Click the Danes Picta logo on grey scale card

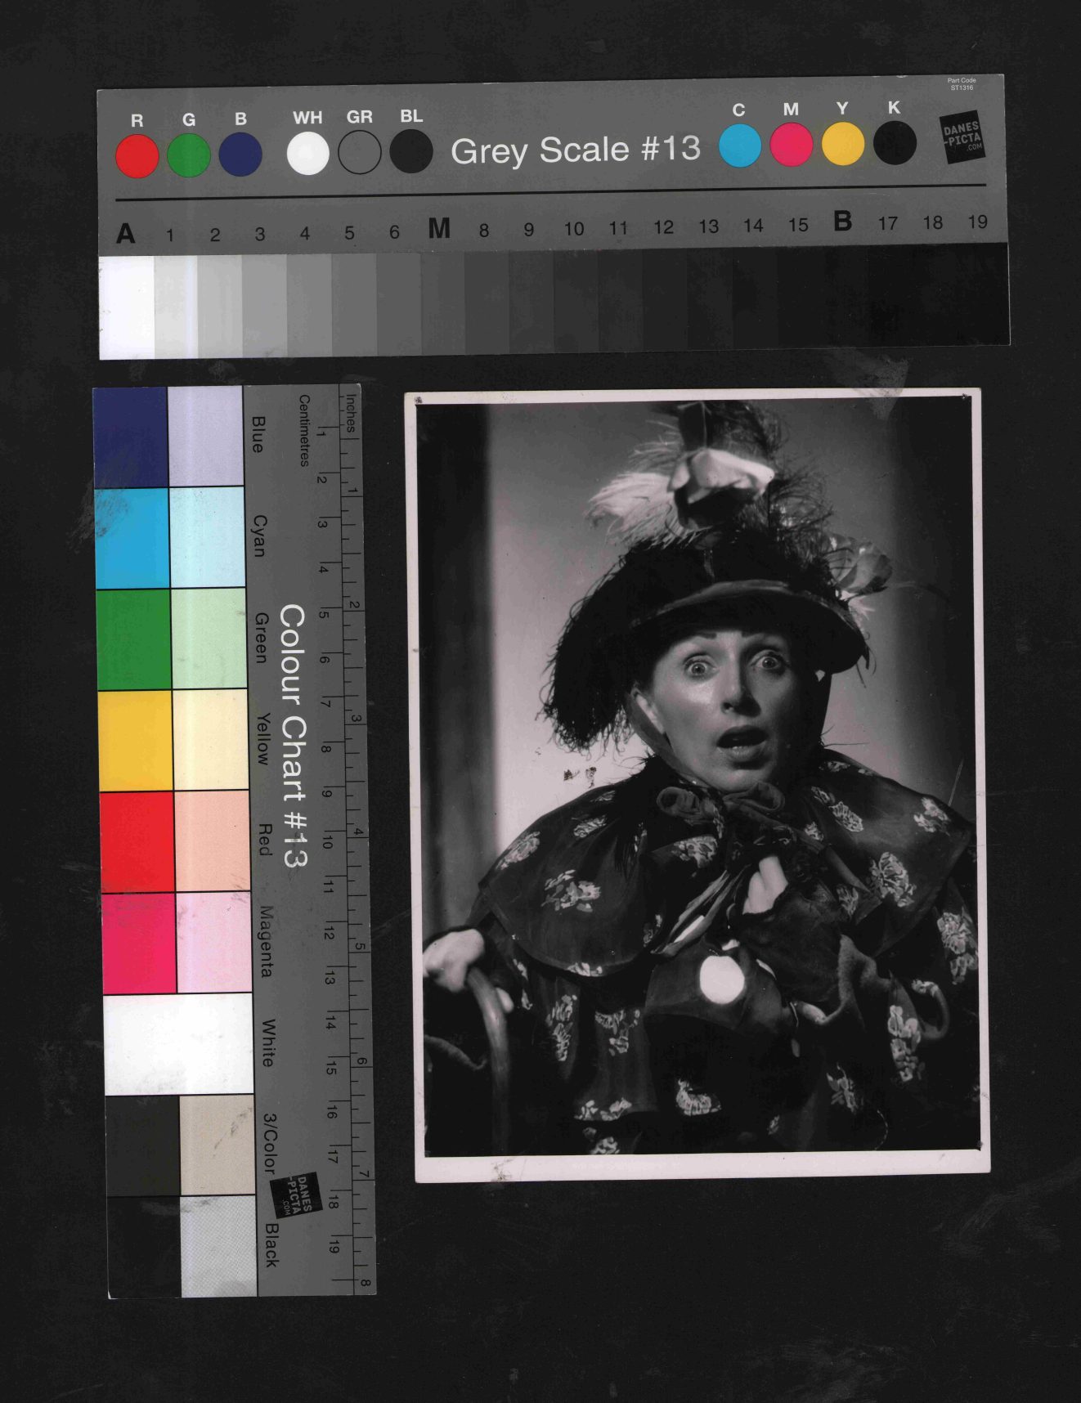[962, 137]
